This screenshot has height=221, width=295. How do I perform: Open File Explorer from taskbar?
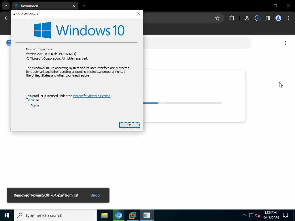104,215
